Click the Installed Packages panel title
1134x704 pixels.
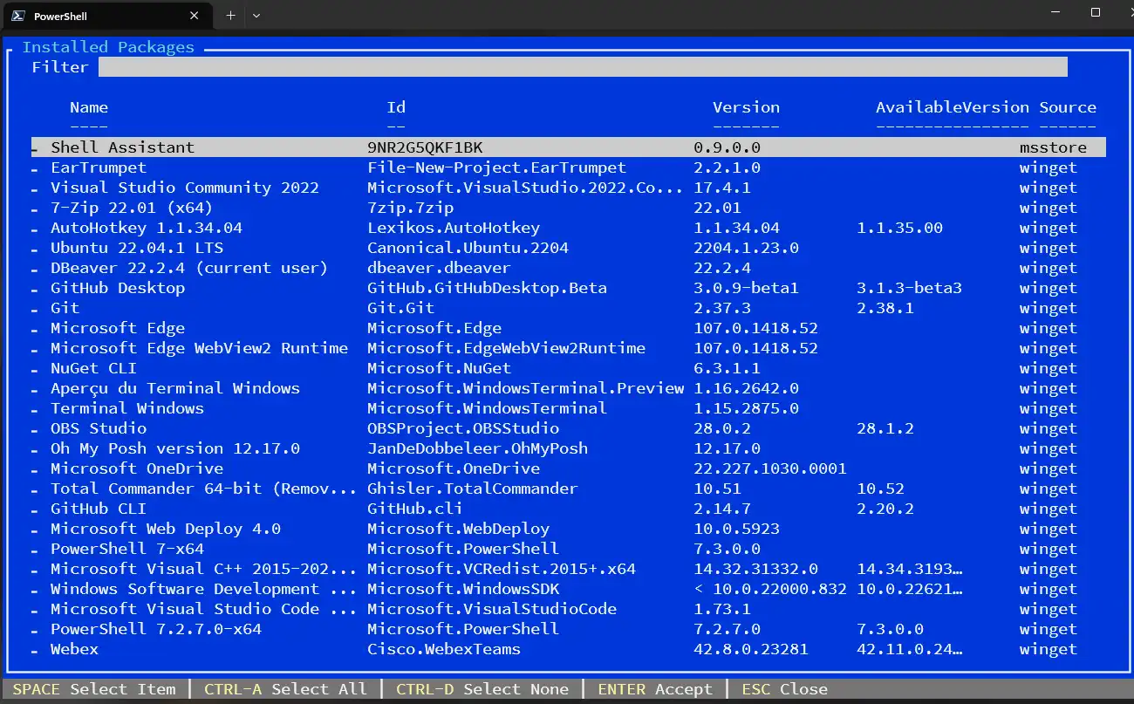pyautogui.click(x=108, y=47)
